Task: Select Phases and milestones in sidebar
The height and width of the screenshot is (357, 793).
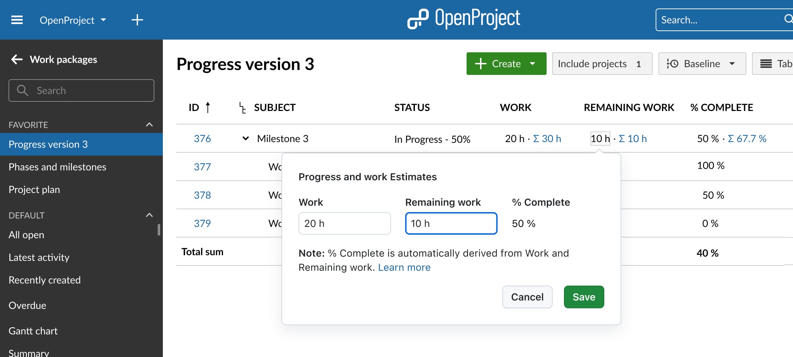Action: pyautogui.click(x=57, y=167)
